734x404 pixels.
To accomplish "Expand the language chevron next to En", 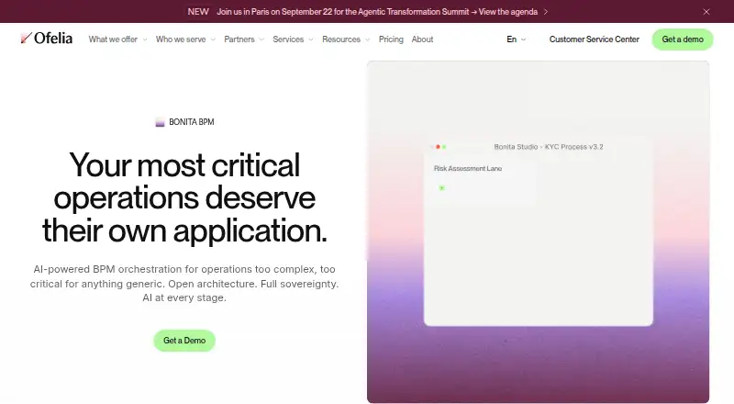I will point(523,39).
